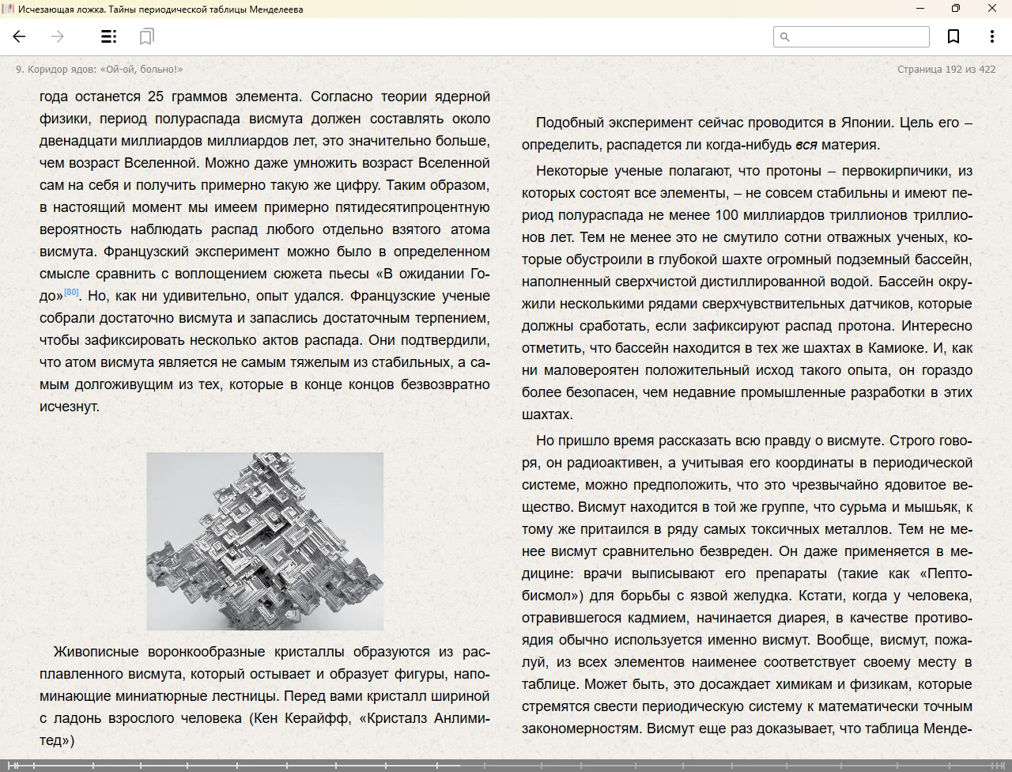Click the book app icon in title bar
Viewport: 1012px width, 772px height.
click(x=8, y=9)
